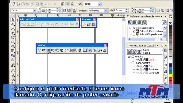The image size is (183, 103).
Task: Click the first Object Manager view icon
Action: click(129, 51)
